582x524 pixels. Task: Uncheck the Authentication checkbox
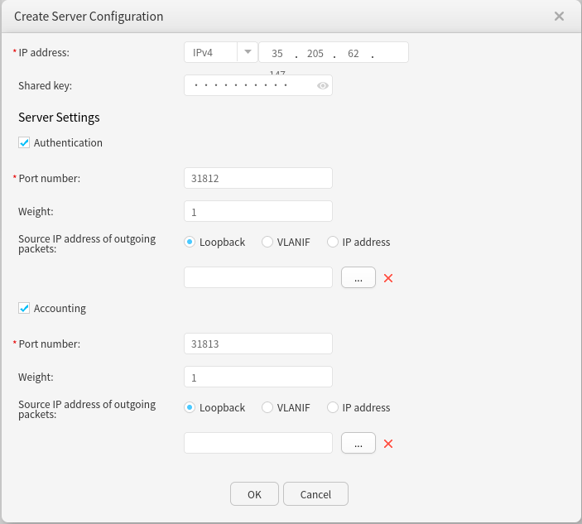[24, 142]
